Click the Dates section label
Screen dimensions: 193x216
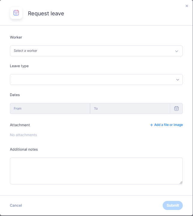(15, 95)
